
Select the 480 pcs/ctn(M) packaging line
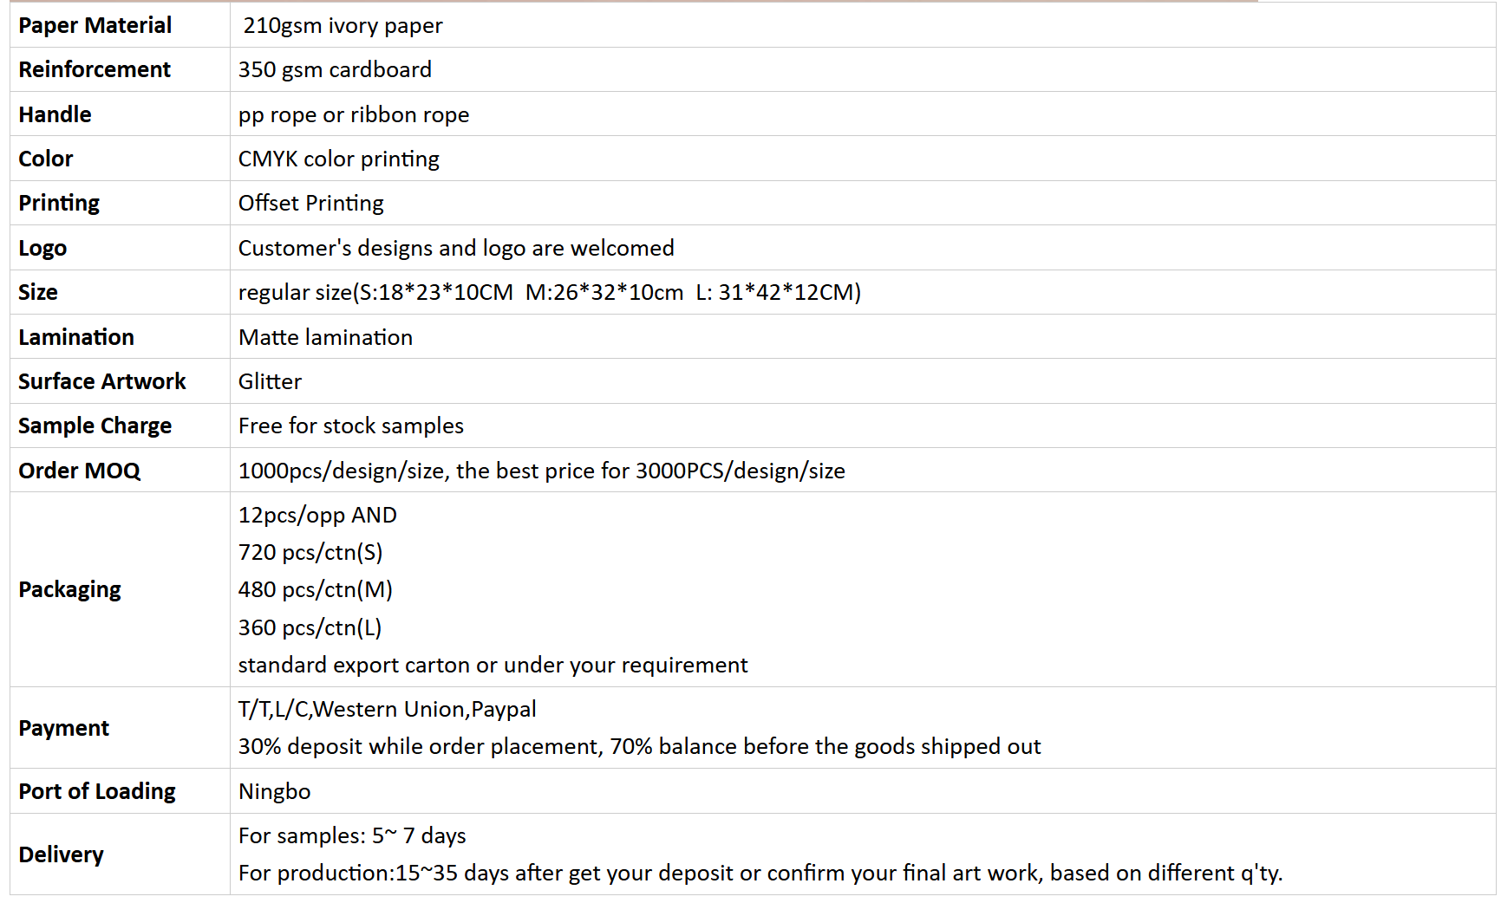(x=316, y=589)
